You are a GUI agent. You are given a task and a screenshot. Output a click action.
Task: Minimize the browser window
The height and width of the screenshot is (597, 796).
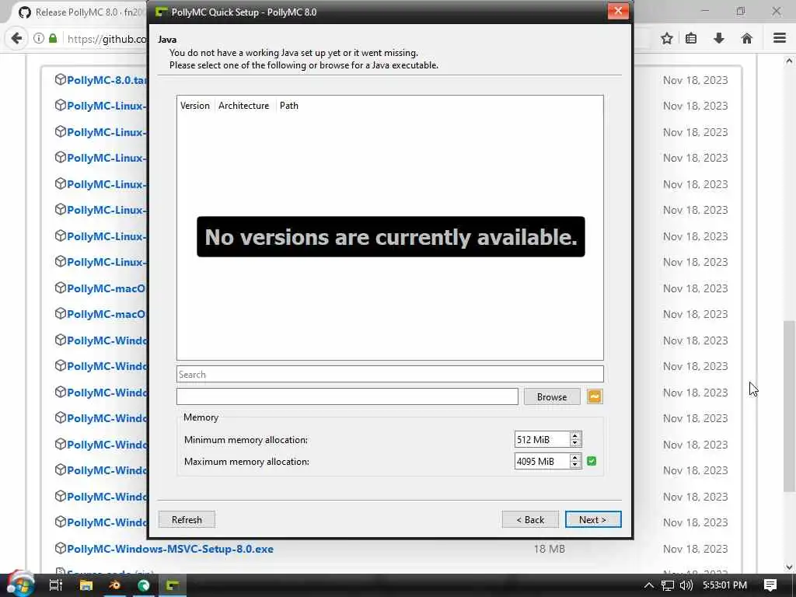[x=705, y=11]
